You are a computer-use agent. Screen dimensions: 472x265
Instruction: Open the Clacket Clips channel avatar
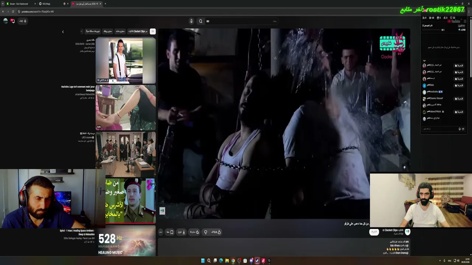407,232
